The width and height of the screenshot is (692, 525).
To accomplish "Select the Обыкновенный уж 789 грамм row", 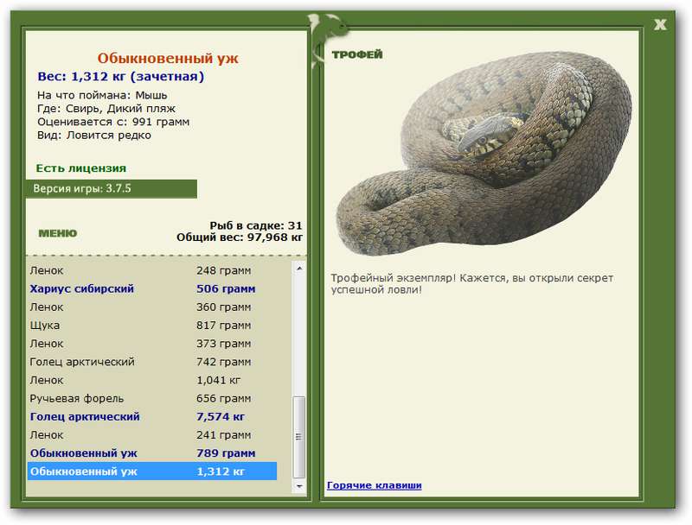I will click(153, 453).
